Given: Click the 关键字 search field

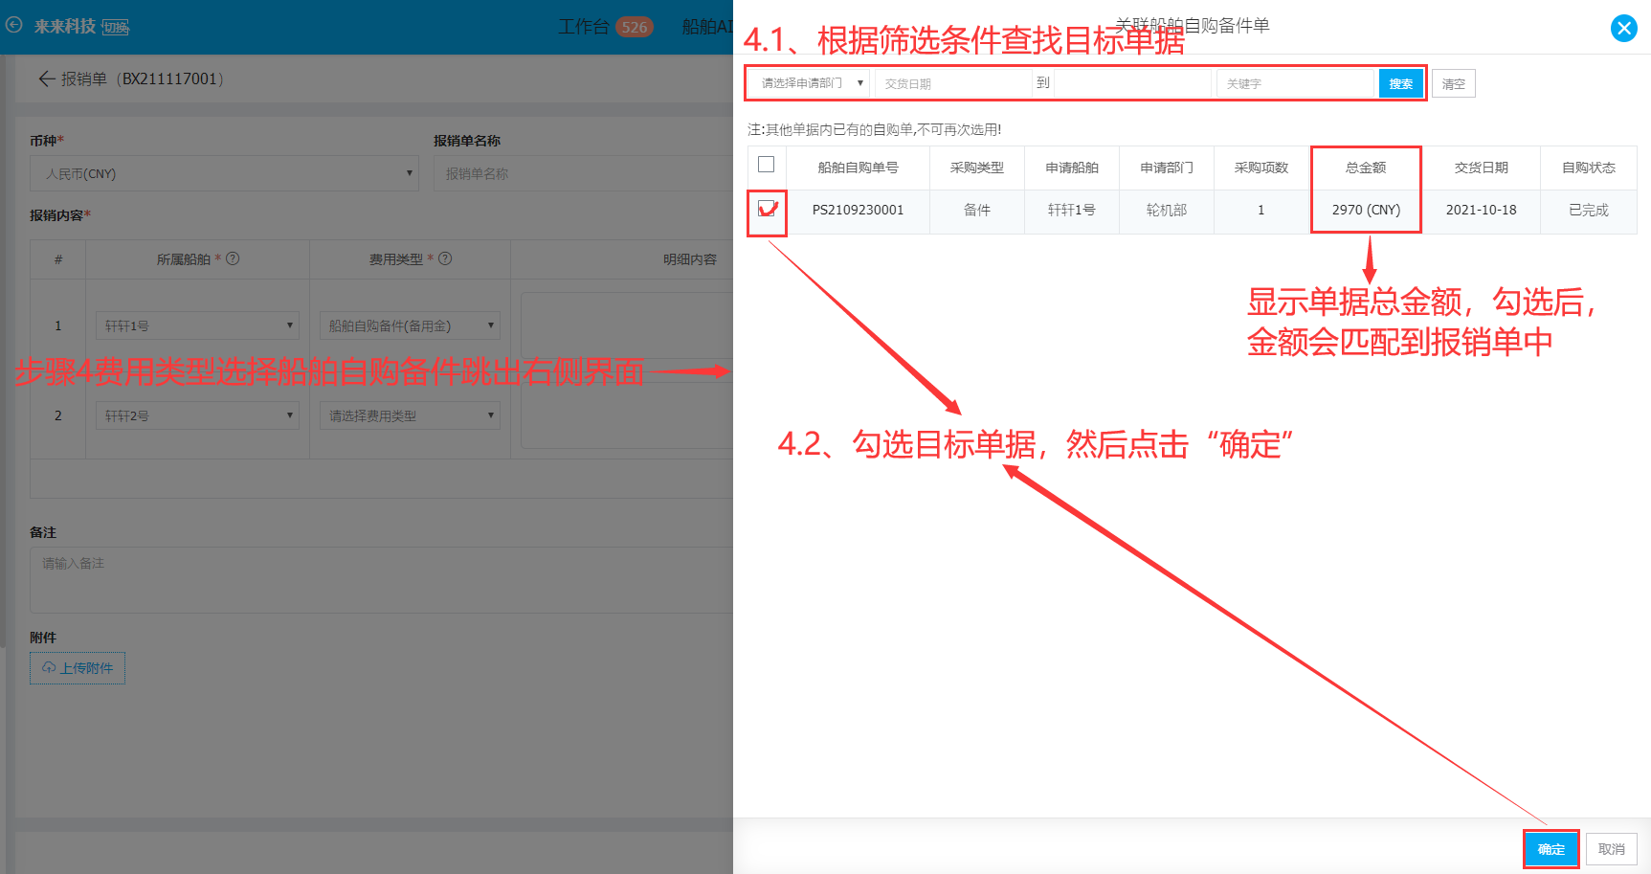Looking at the screenshot, I should [1296, 83].
